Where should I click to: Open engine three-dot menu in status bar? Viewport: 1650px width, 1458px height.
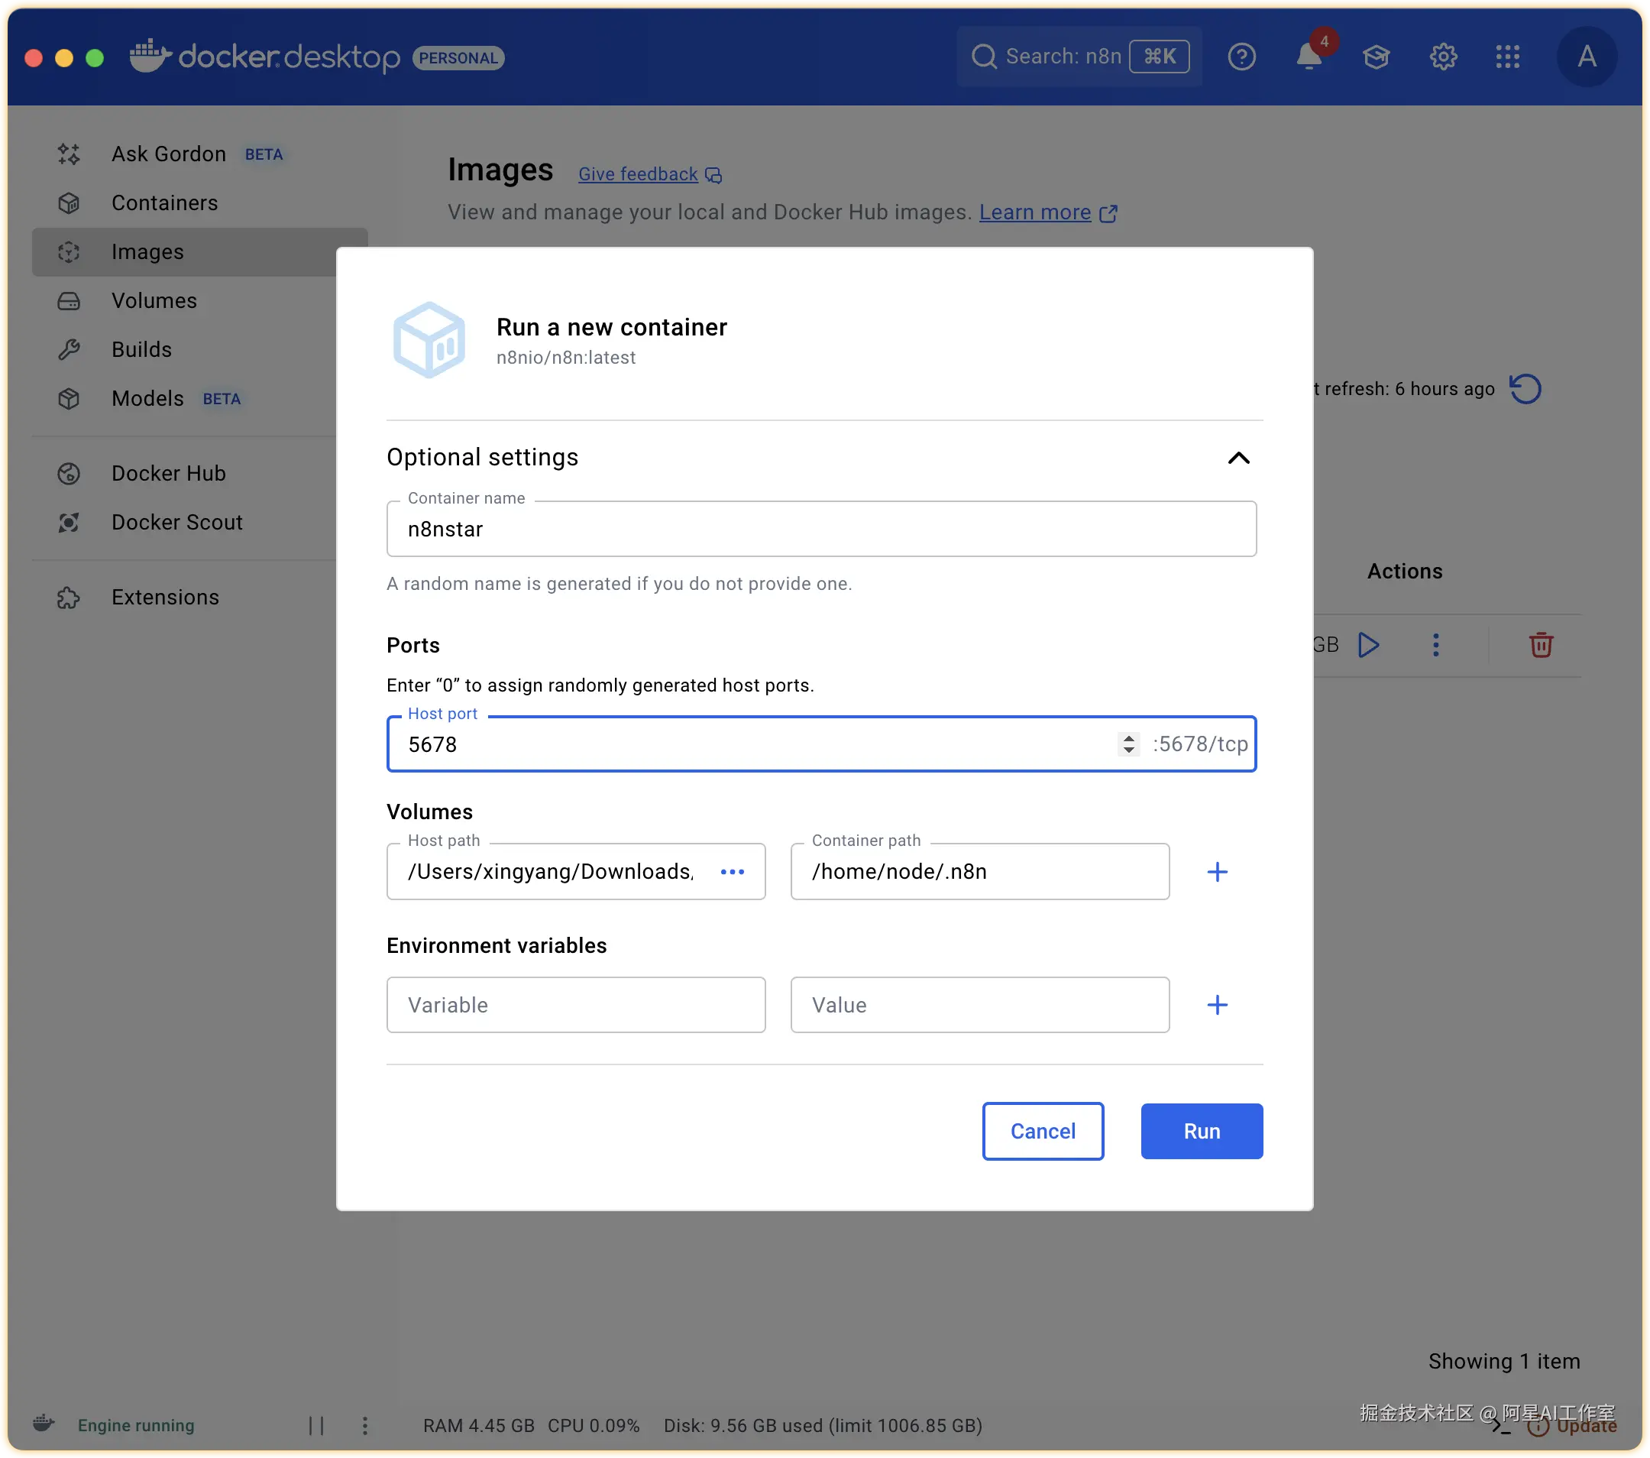(x=365, y=1426)
